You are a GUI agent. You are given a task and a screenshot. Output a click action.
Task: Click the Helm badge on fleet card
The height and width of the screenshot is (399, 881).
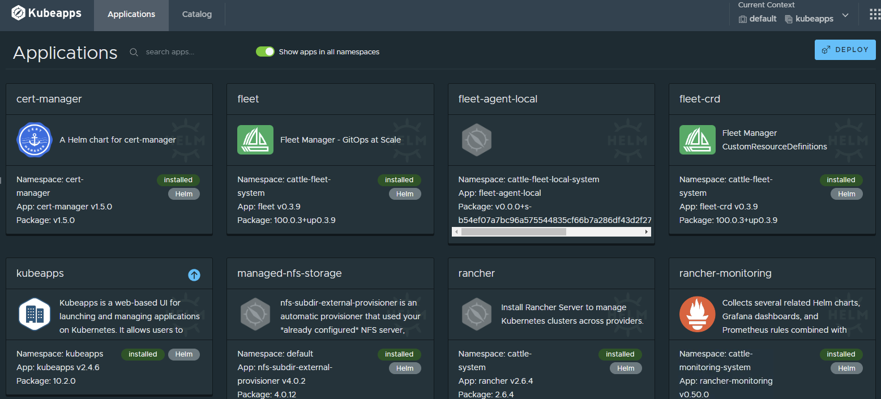pos(405,194)
